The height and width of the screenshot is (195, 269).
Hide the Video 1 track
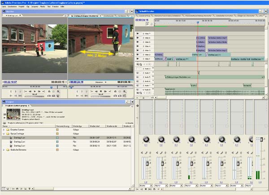click(x=138, y=59)
